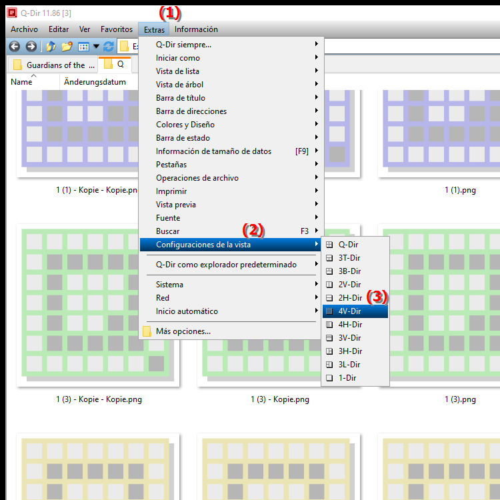Open the Sistema submenu
Screen dimensions: 500x500
tap(231, 285)
